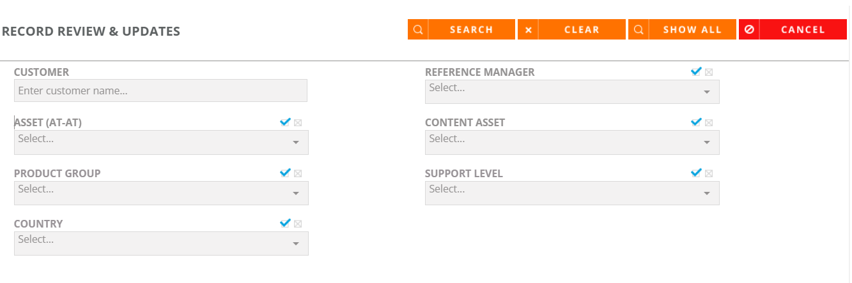Screen dimensions: 852x283
Task: Click blue checkmark icon above Reference Manager
Action: (x=696, y=71)
